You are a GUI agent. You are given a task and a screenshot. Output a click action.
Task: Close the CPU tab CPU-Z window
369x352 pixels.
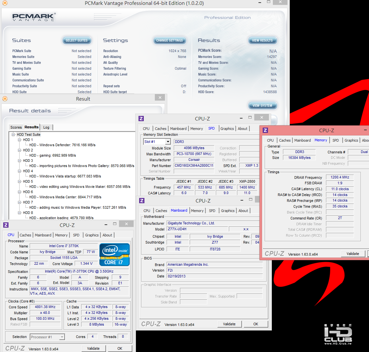(126, 224)
